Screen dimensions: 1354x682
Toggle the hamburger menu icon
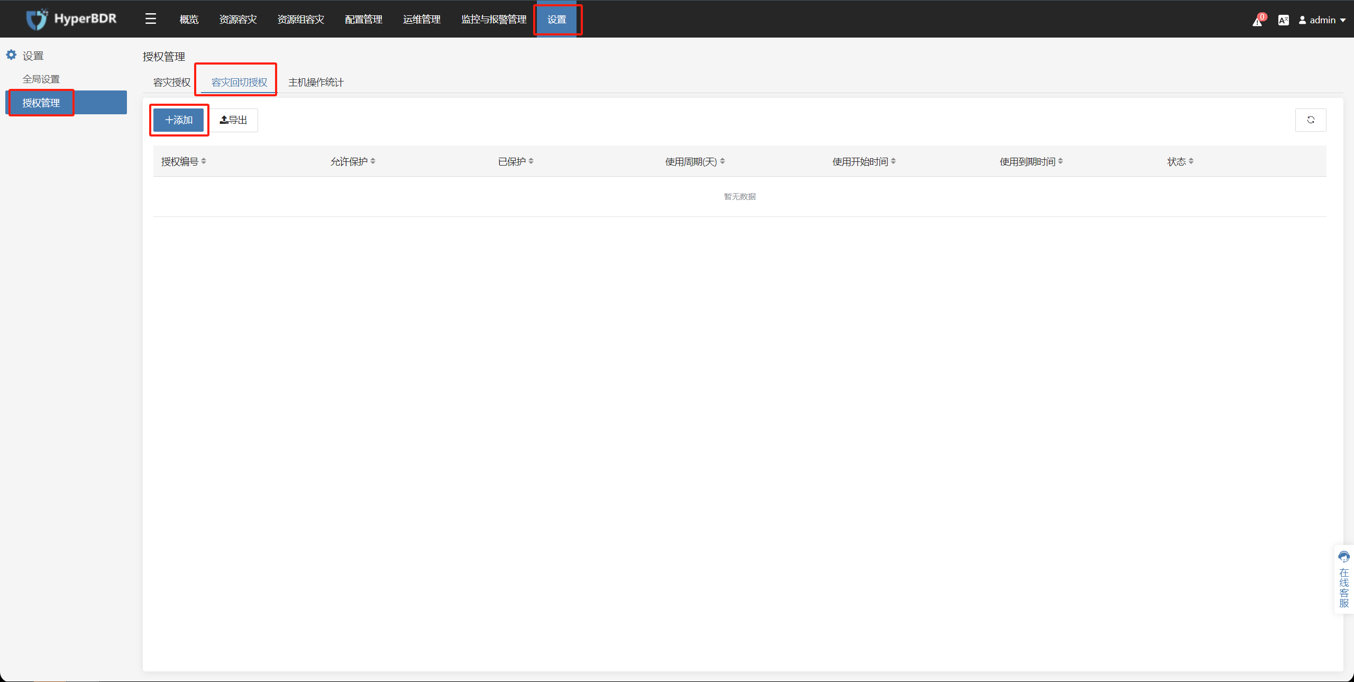151,19
